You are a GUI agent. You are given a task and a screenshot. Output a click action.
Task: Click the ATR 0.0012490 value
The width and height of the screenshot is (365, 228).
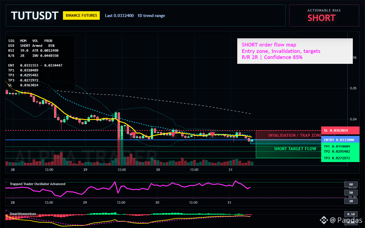(x=45, y=50)
